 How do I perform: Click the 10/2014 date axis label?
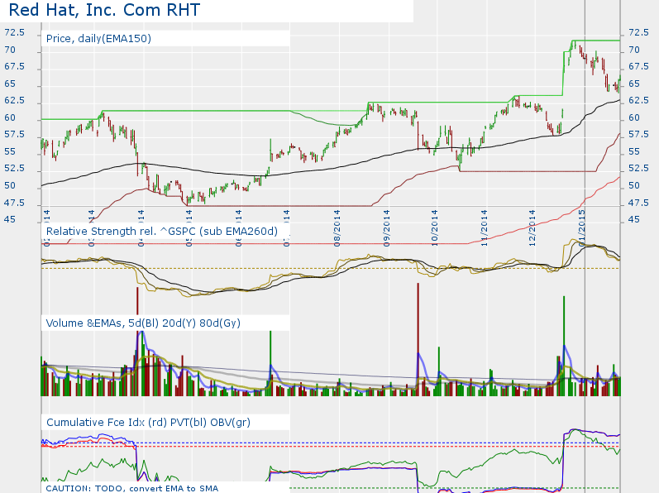[434, 228]
